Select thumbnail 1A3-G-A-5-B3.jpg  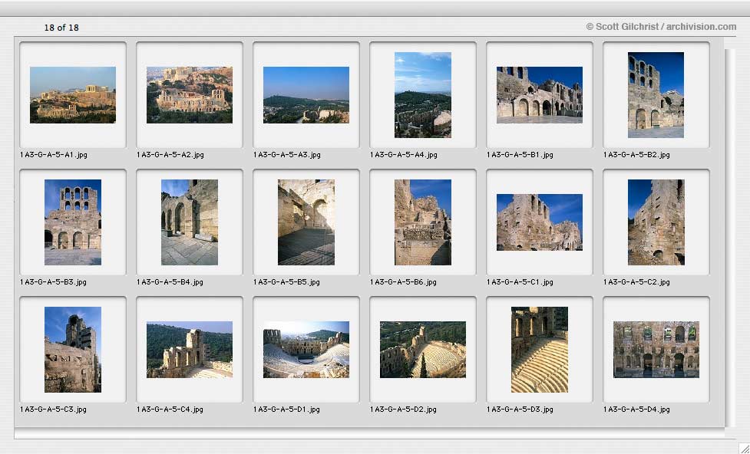click(73, 222)
